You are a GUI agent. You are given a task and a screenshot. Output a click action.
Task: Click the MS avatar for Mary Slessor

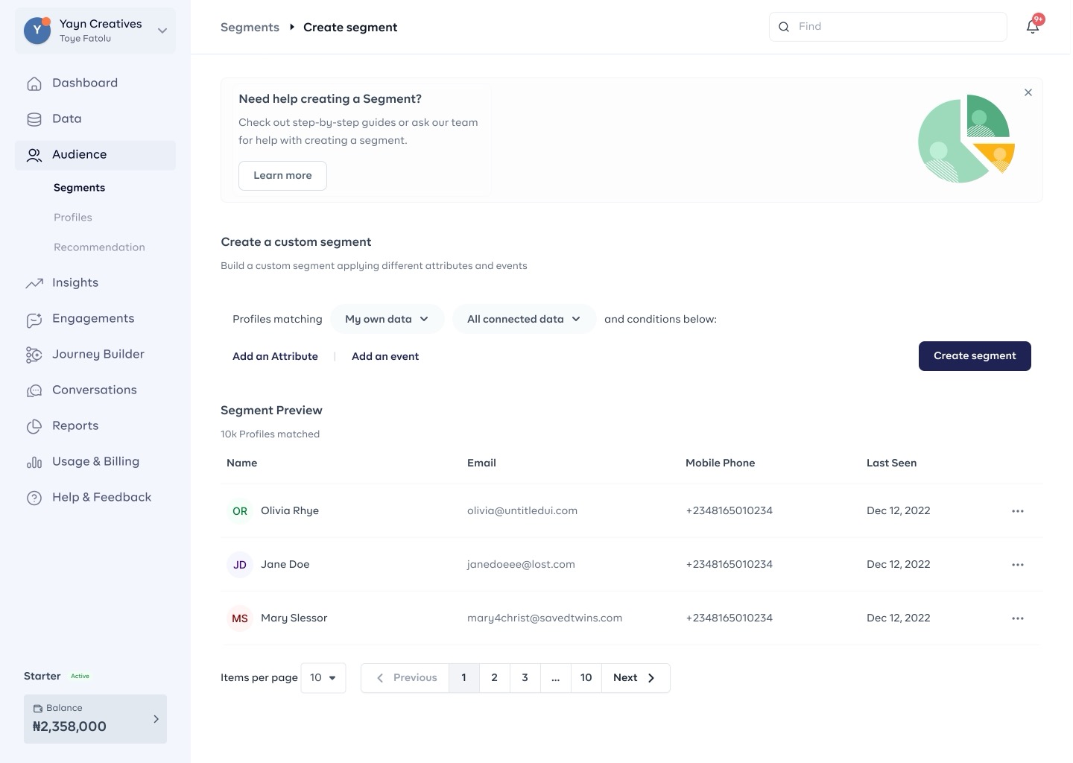coord(240,618)
